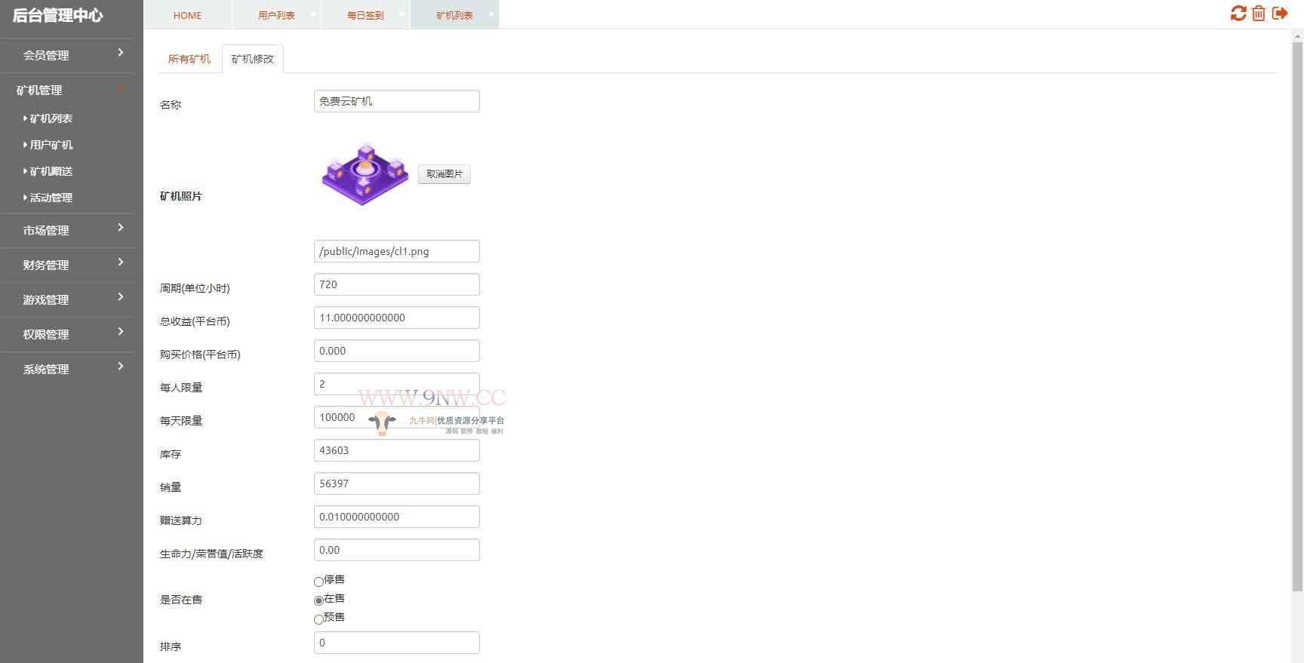Select the 预售 radio option
Screen dimensions: 1304x663
[x=318, y=619]
